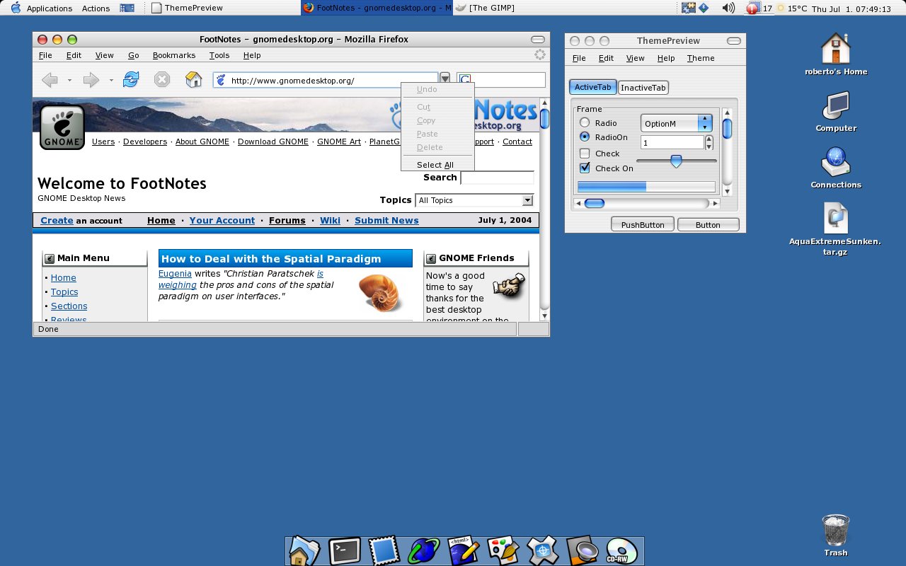Click the button labeled Button
Viewport: 906px width, 566px height.
708,225
